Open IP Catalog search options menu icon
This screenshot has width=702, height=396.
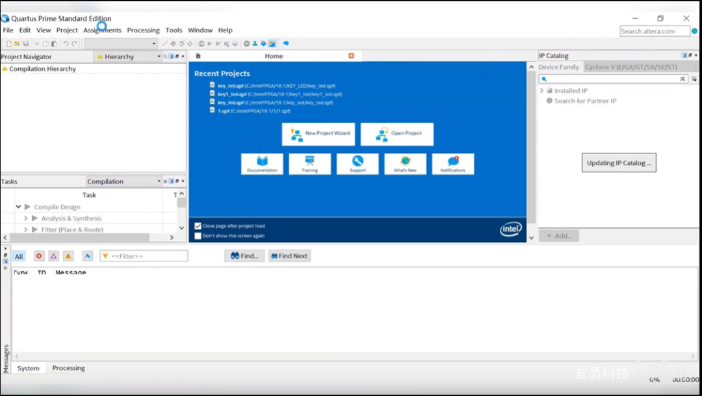(694, 79)
